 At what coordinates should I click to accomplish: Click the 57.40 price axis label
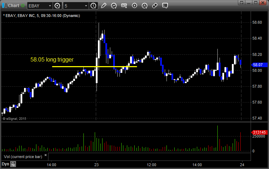(257, 118)
